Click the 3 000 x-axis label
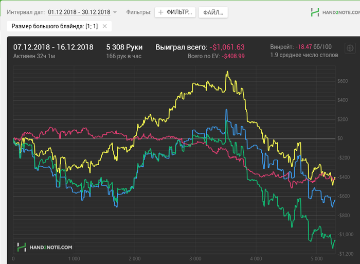360x264 pixels. tap(195, 259)
